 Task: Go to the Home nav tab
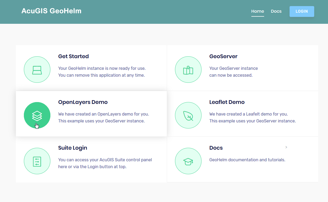point(258,11)
